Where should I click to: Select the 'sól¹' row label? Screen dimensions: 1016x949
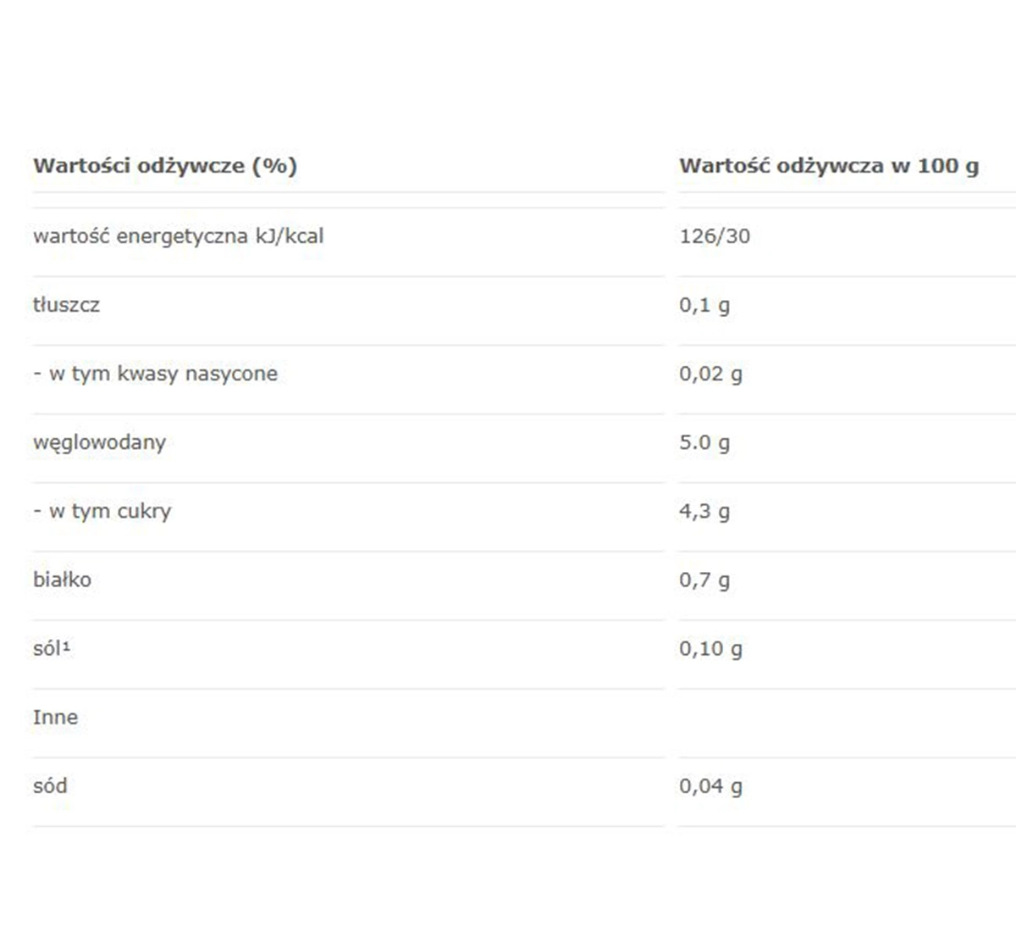pos(51,648)
